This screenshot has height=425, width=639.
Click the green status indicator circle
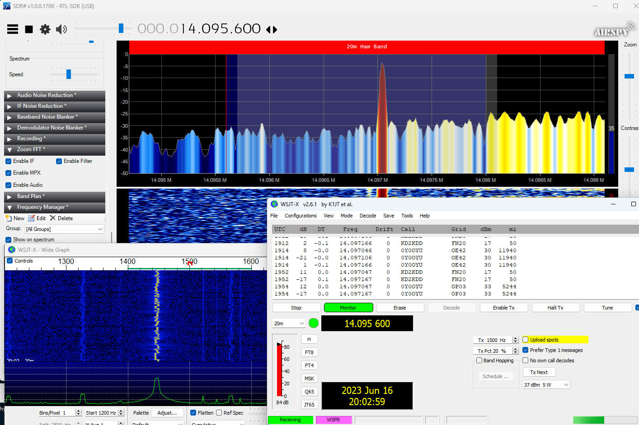[313, 323]
